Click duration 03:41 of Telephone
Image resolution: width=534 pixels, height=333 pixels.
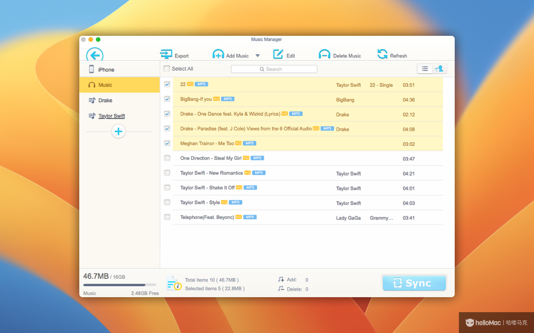click(409, 218)
